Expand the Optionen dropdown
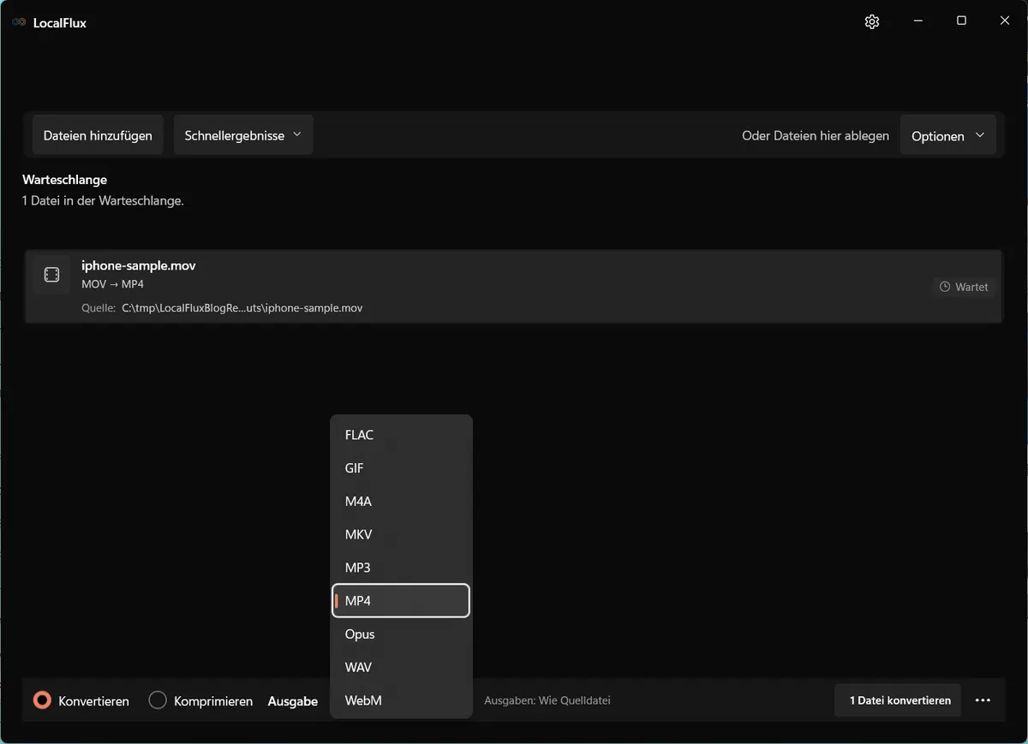Viewport: 1028px width, 744px height. [x=947, y=136]
